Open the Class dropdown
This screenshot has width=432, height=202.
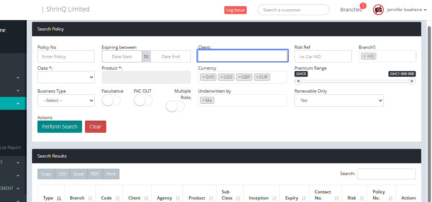coord(66,77)
